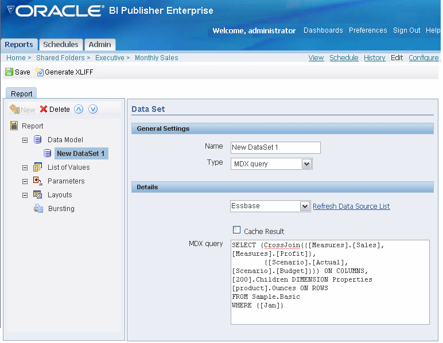Screen dimensions: 443x343
Task: Click the Parameters icon
Action: click(x=37, y=181)
